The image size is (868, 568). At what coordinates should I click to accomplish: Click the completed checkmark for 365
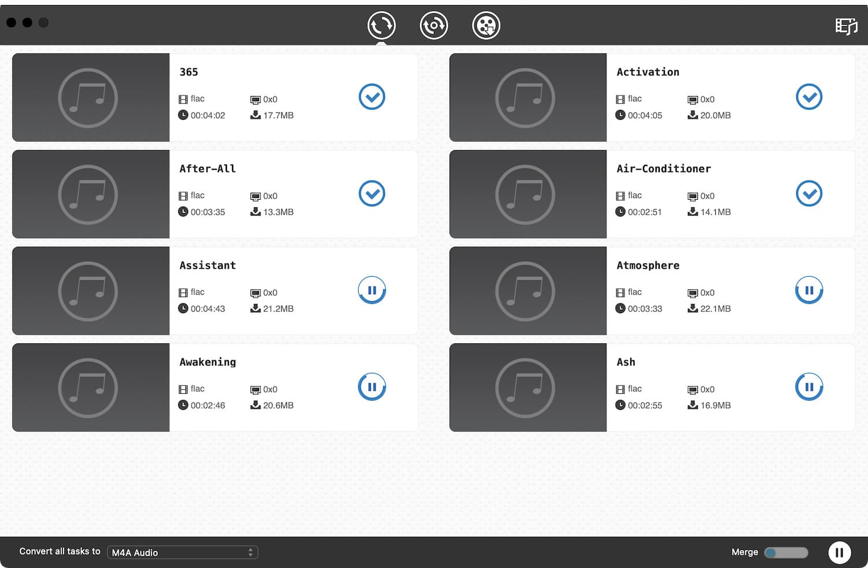click(x=372, y=97)
